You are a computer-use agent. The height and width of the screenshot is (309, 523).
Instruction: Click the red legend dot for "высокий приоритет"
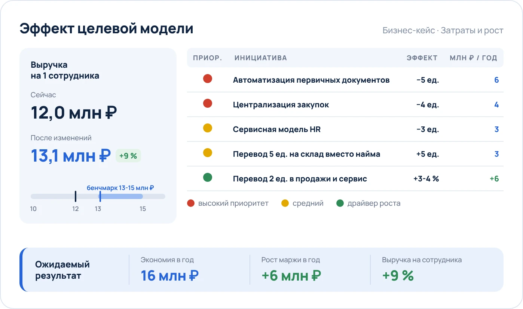click(191, 204)
